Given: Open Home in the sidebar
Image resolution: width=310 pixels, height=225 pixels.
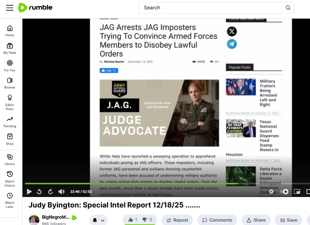Looking at the screenshot, I should pyautogui.click(x=9, y=31).
